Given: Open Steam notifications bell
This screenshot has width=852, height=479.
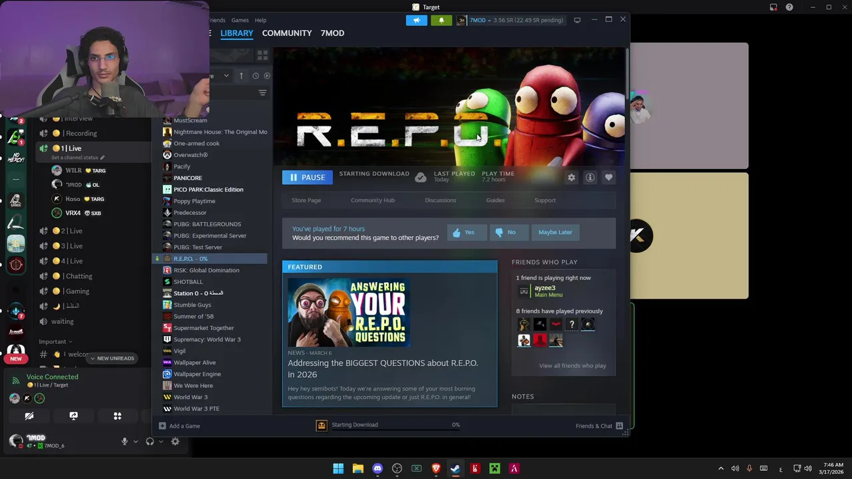Looking at the screenshot, I should click(441, 20).
